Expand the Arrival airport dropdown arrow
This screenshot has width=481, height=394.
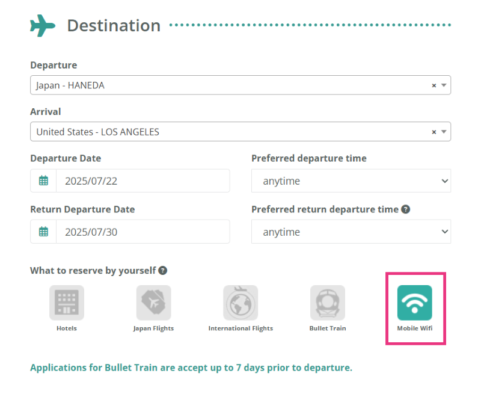[444, 132]
